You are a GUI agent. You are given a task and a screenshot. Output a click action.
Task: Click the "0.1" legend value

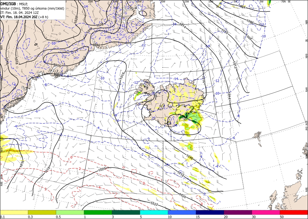click(x=2, y=217)
